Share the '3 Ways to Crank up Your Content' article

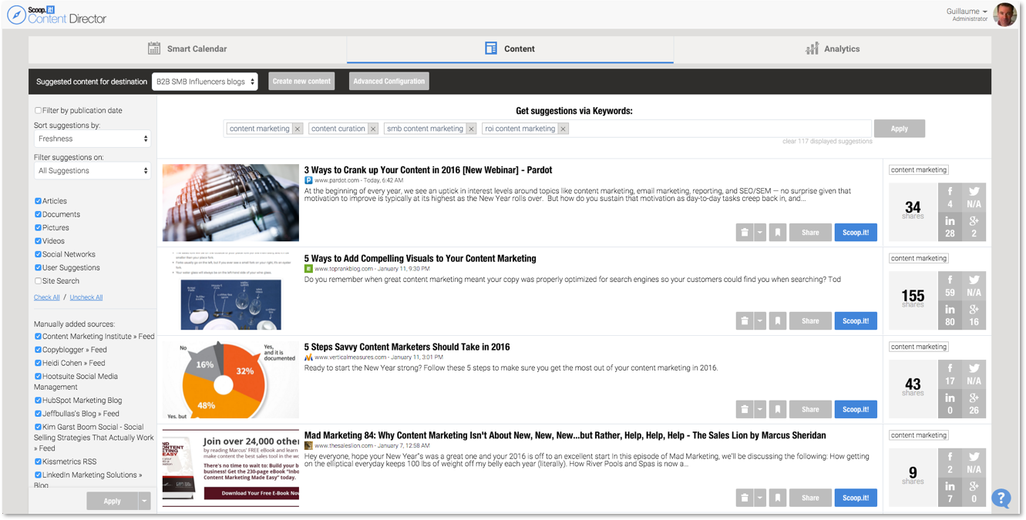pyautogui.click(x=810, y=233)
